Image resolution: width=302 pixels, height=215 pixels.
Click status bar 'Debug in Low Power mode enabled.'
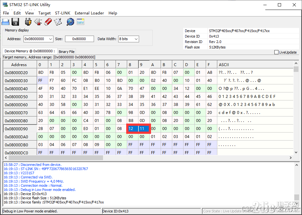tap(30, 211)
